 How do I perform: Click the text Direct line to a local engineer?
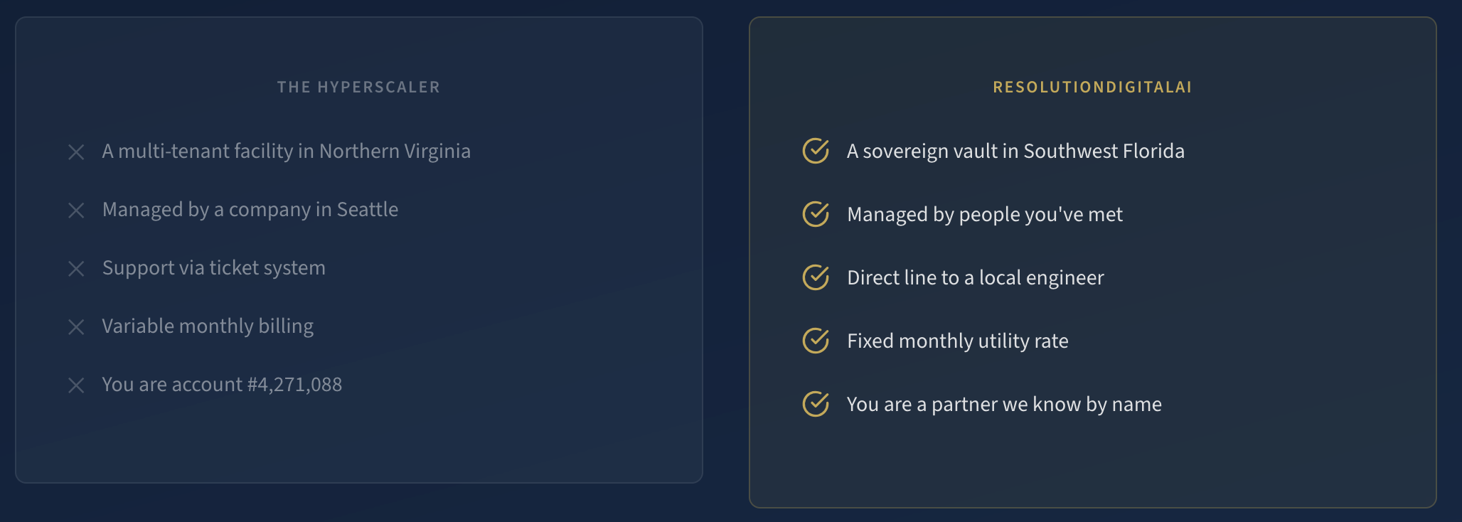tap(976, 278)
